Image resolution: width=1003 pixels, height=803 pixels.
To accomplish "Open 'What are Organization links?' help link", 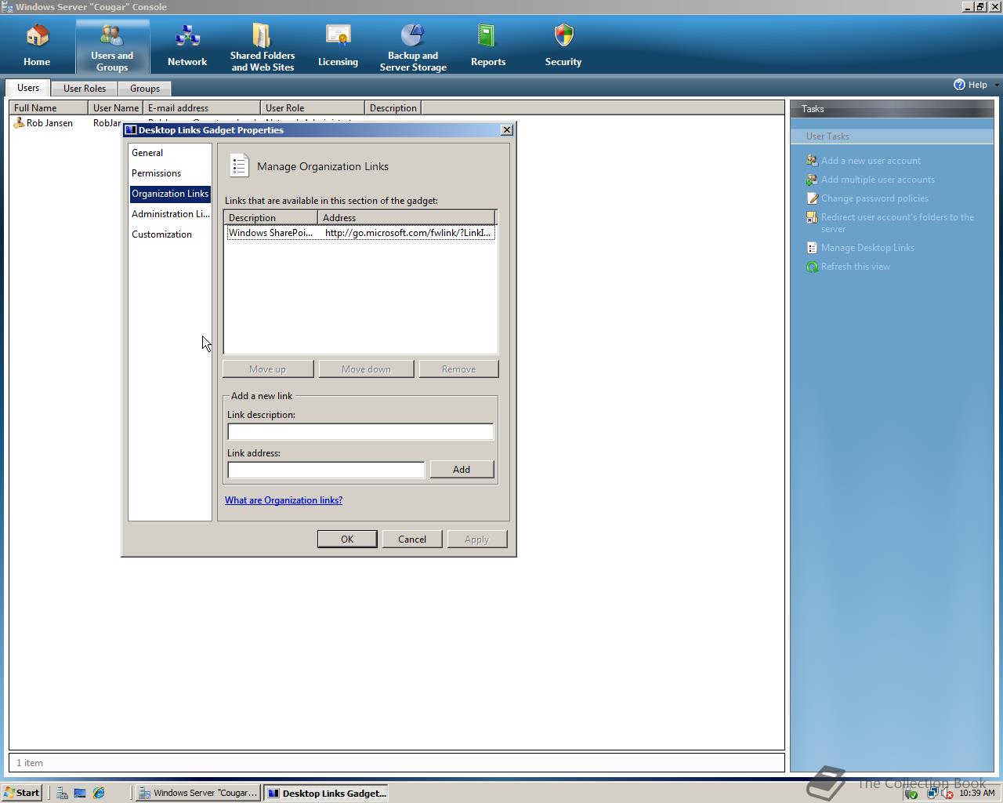I will (x=284, y=500).
